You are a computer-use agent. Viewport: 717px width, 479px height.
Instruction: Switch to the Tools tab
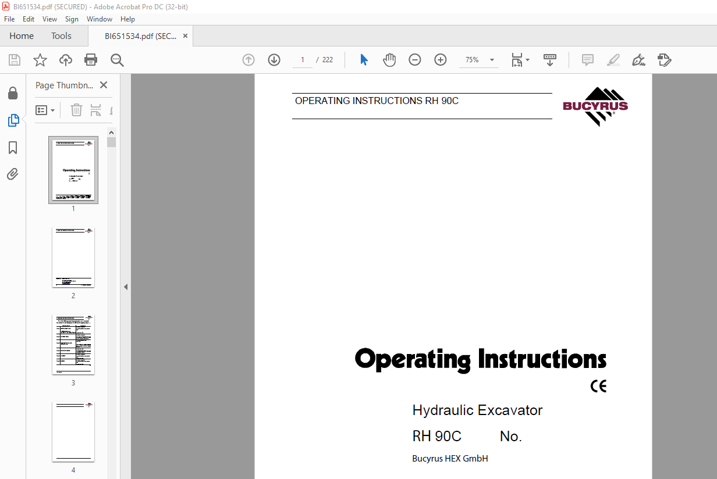pyautogui.click(x=61, y=36)
